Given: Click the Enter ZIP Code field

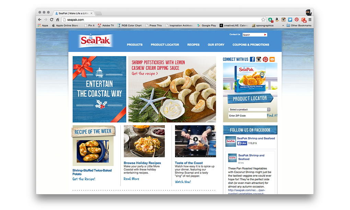Looking at the screenshot, I should (x=247, y=116).
